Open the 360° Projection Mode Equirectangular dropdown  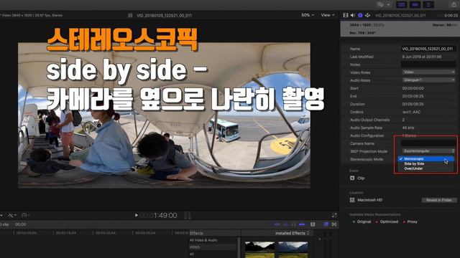tap(428, 151)
